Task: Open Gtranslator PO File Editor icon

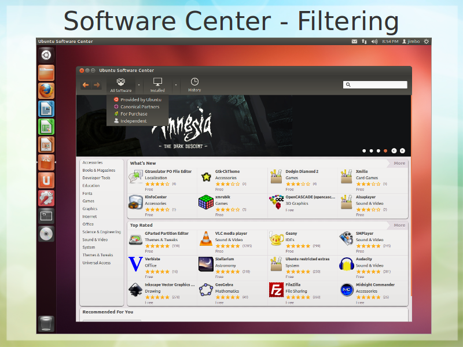Action: [135, 177]
